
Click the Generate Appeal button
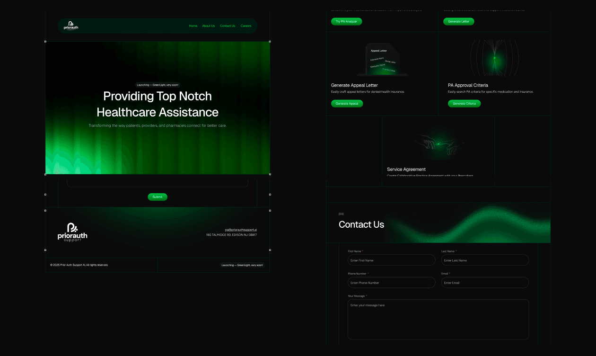click(347, 103)
